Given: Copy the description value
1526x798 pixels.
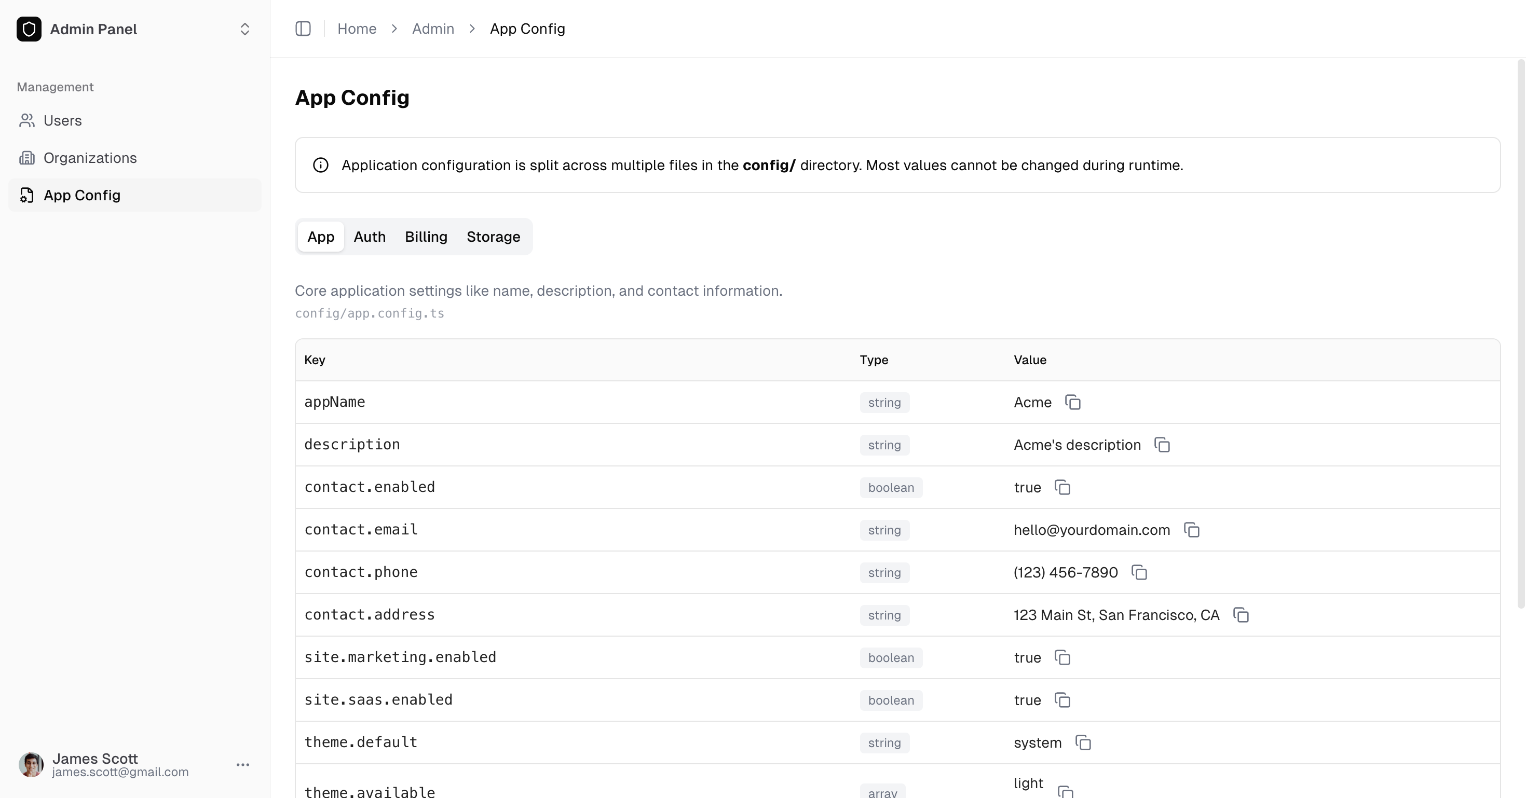Looking at the screenshot, I should (x=1162, y=445).
